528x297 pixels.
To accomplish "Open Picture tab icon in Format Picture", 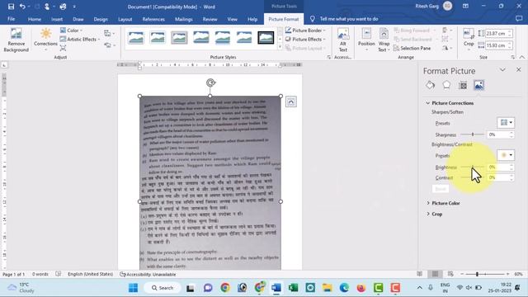I will point(478,85).
